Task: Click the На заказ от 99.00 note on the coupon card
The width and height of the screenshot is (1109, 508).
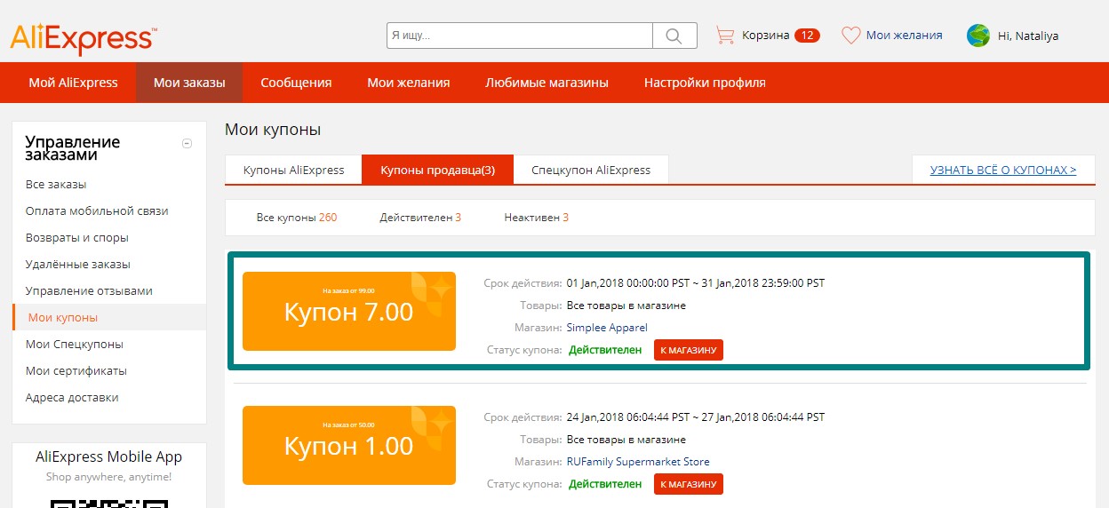Action: pyautogui.click(x=348, y=290)
